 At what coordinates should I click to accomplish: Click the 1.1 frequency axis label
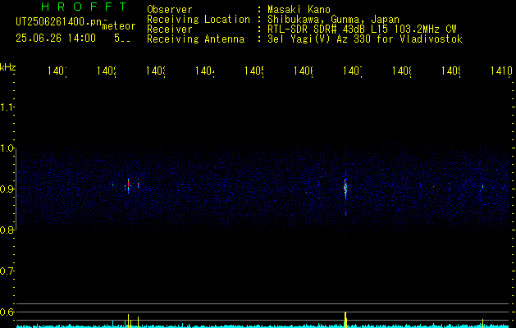[x=7, y=107]
